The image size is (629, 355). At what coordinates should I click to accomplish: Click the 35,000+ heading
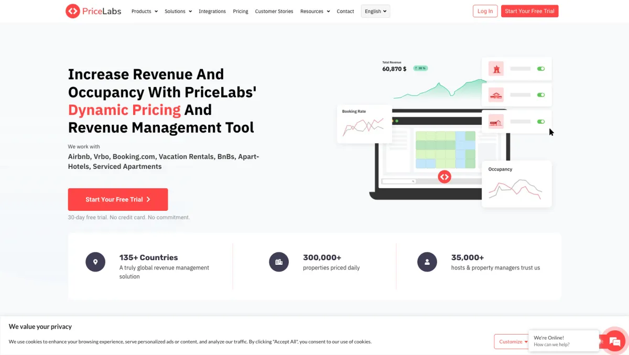468,257
